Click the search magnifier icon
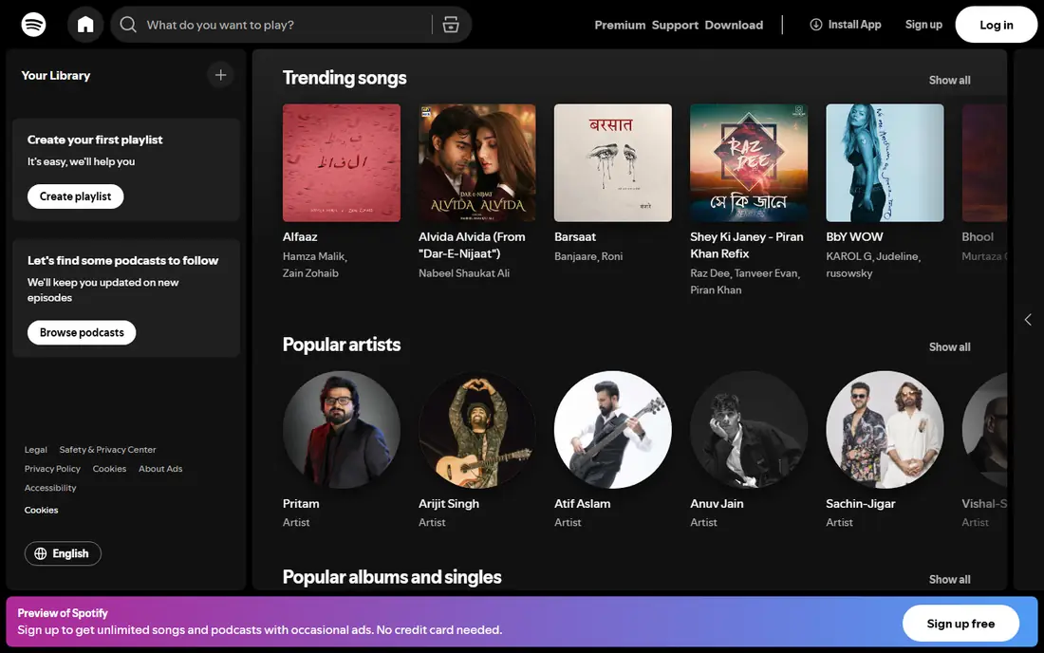 (128, 25)
